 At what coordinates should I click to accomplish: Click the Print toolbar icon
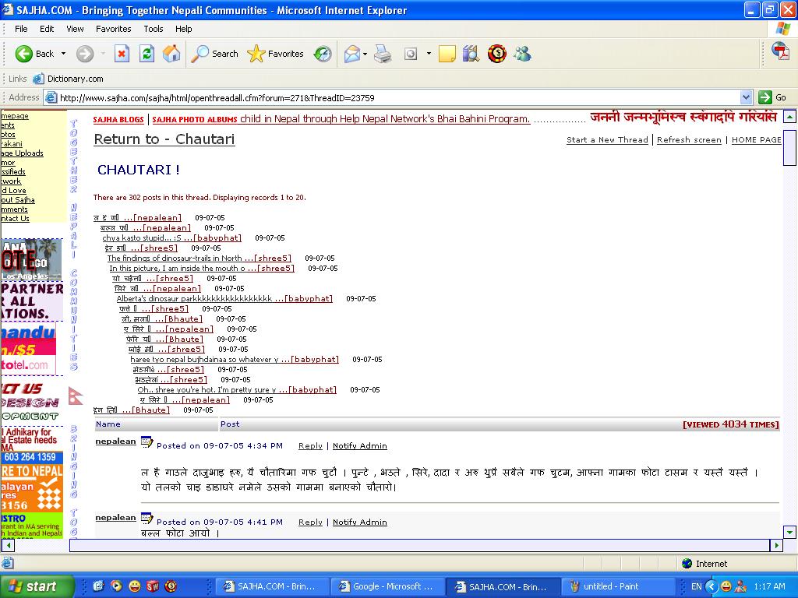[x=383, y=54]
